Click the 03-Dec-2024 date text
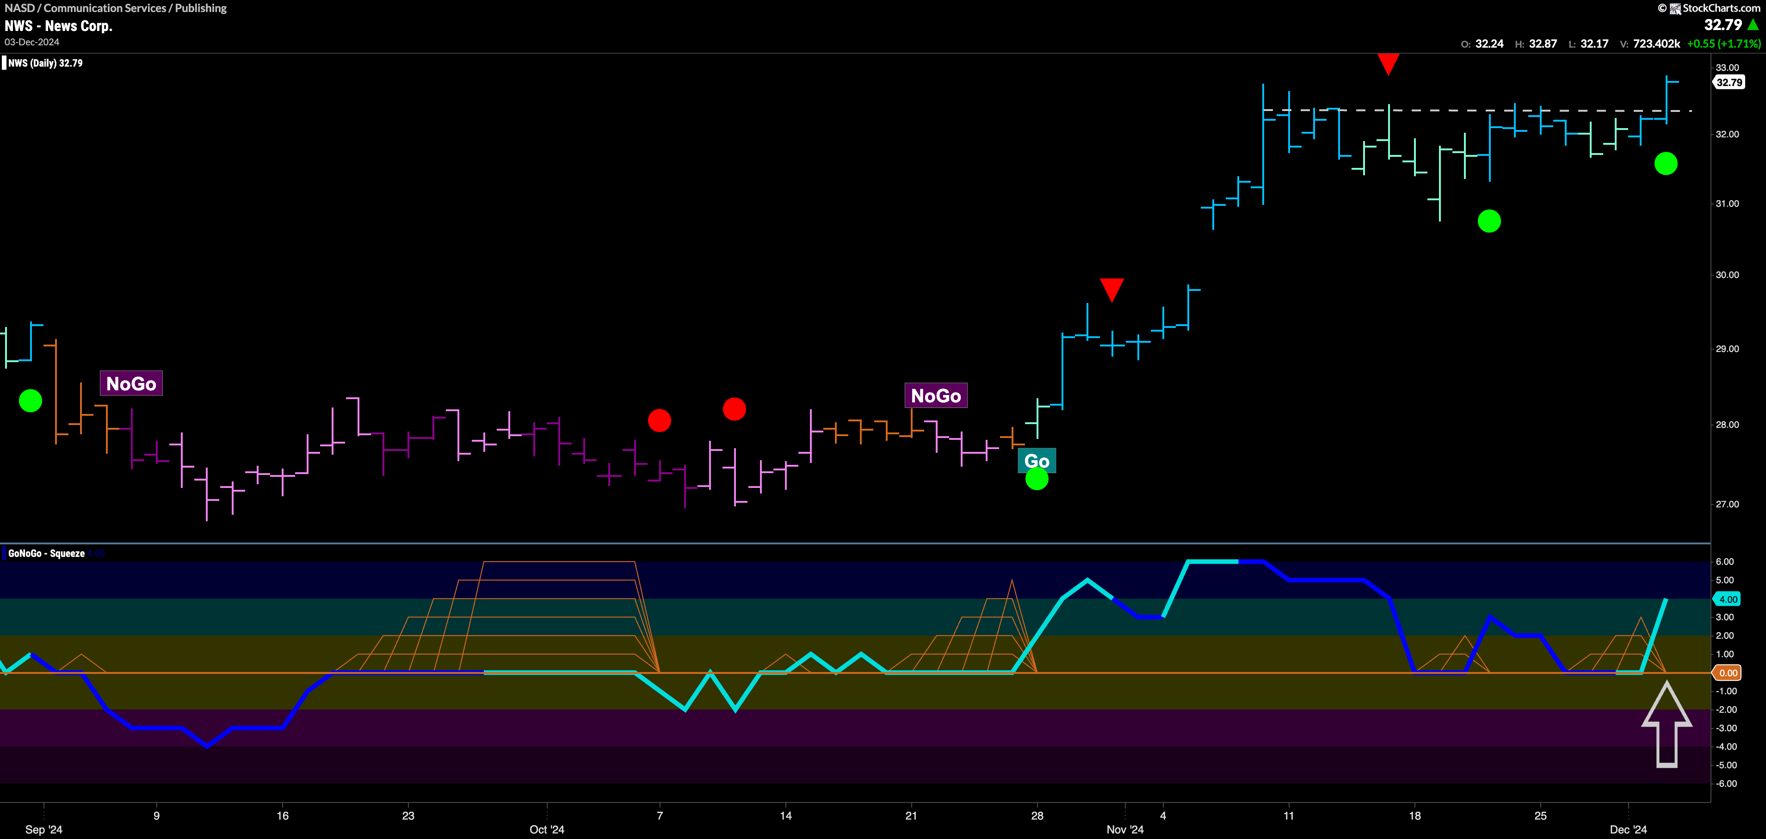 pos(32,43)
